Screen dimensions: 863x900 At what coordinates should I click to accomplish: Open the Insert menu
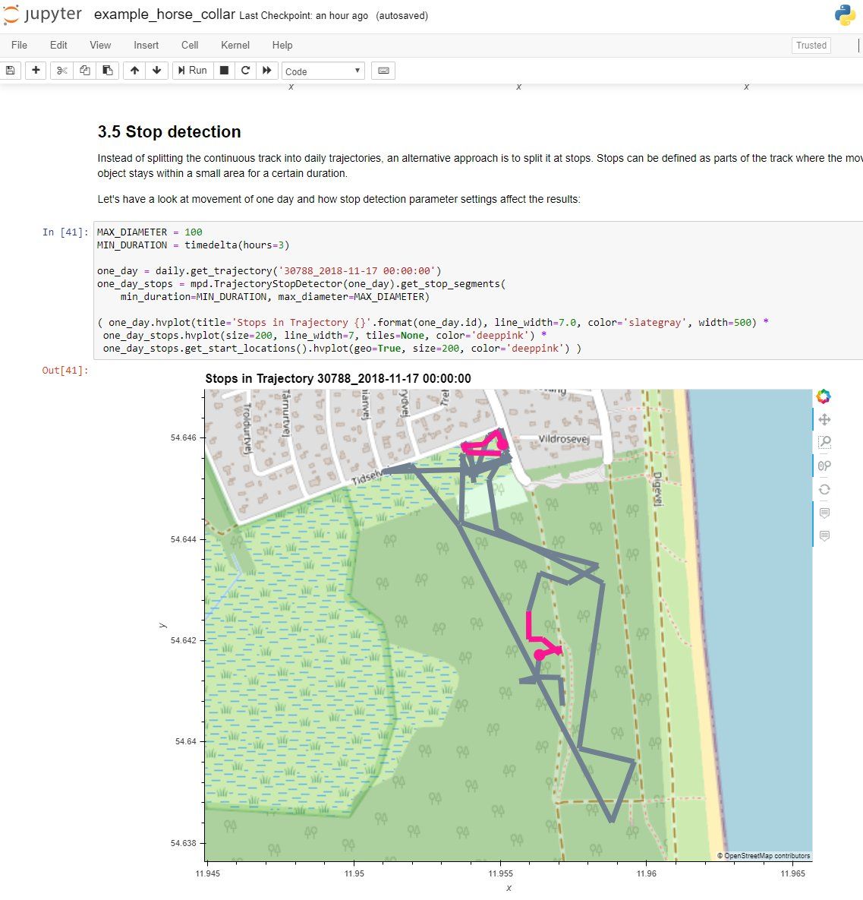pos(146,46)
